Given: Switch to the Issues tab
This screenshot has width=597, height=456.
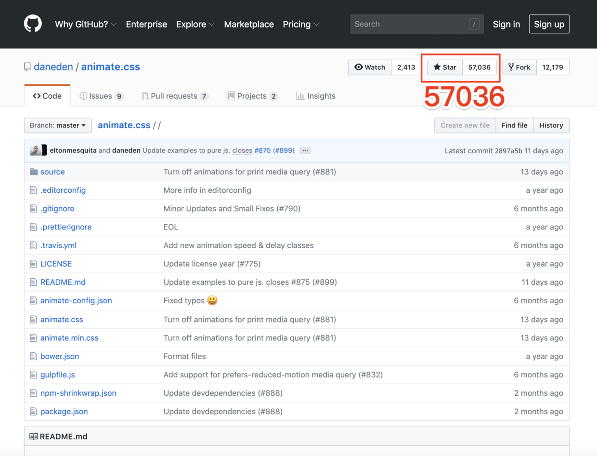Looking at the screenshot, I should [102, 96].
